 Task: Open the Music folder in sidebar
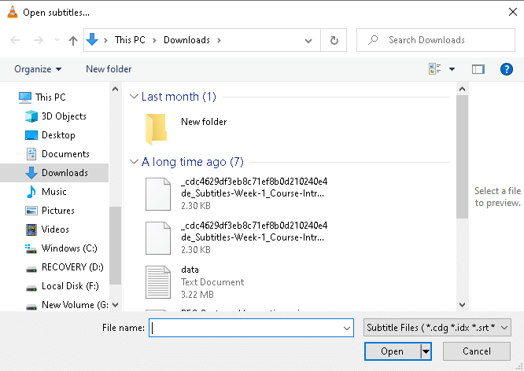point(54,192)
